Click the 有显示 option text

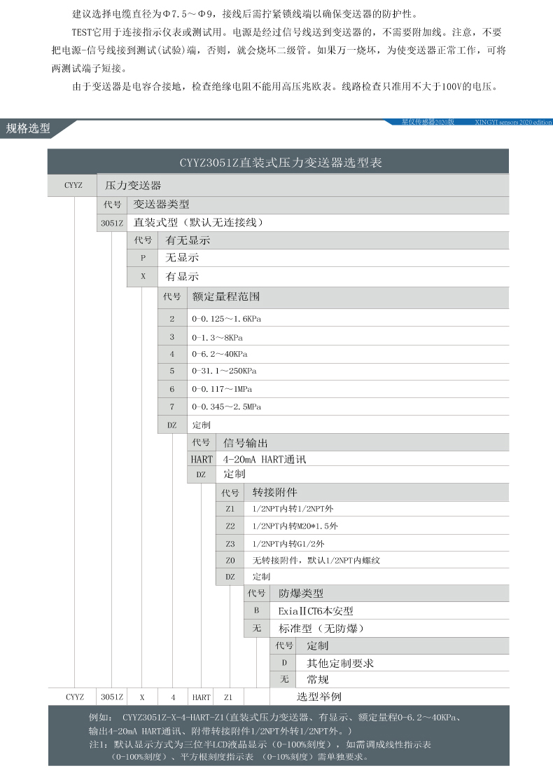tap(182, 277)
